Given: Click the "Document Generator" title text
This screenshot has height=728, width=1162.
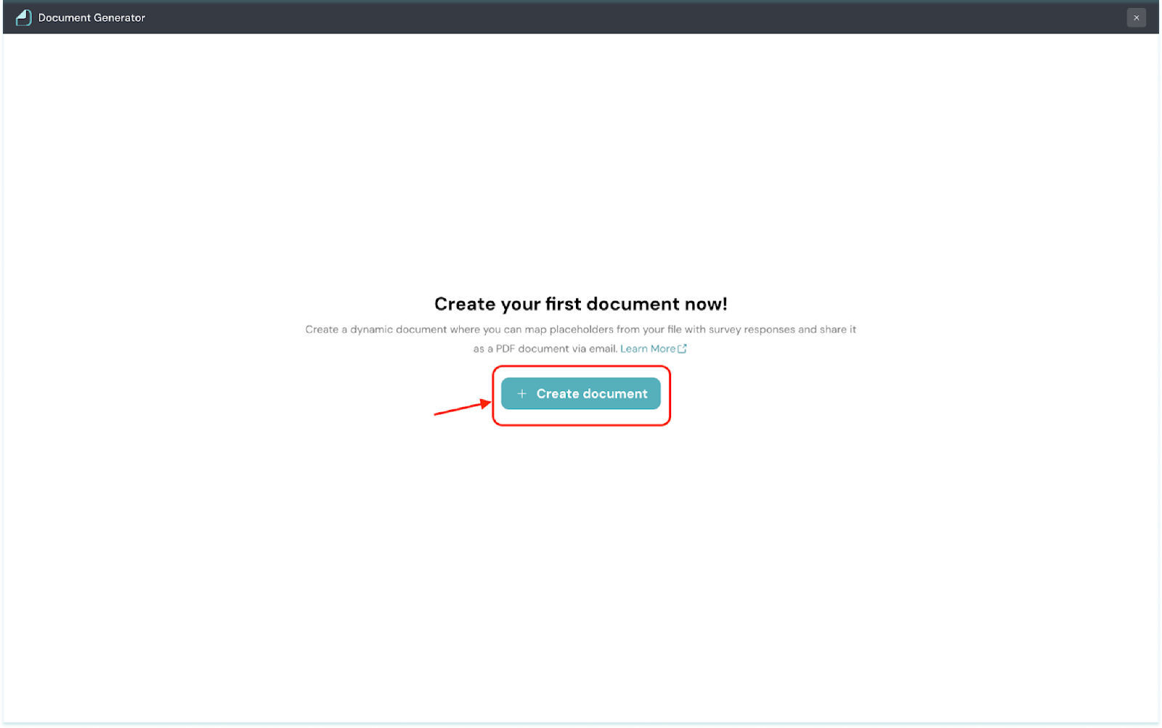Looking at the screenshot, I should point(92,17).
